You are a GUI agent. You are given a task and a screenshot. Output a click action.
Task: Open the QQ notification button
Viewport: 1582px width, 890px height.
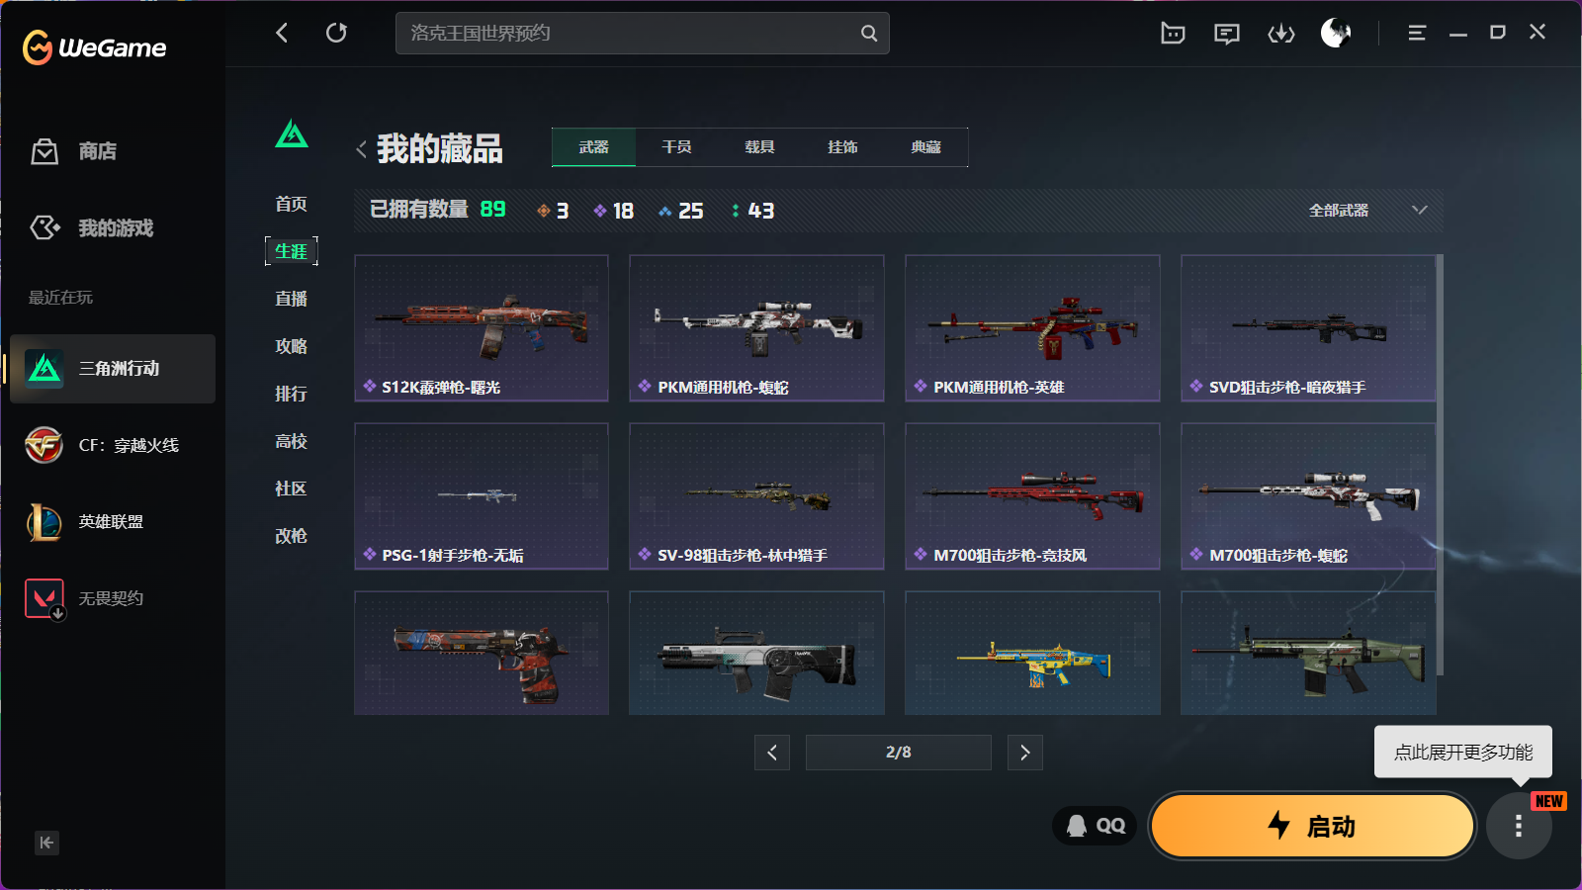click(1096, 826)
